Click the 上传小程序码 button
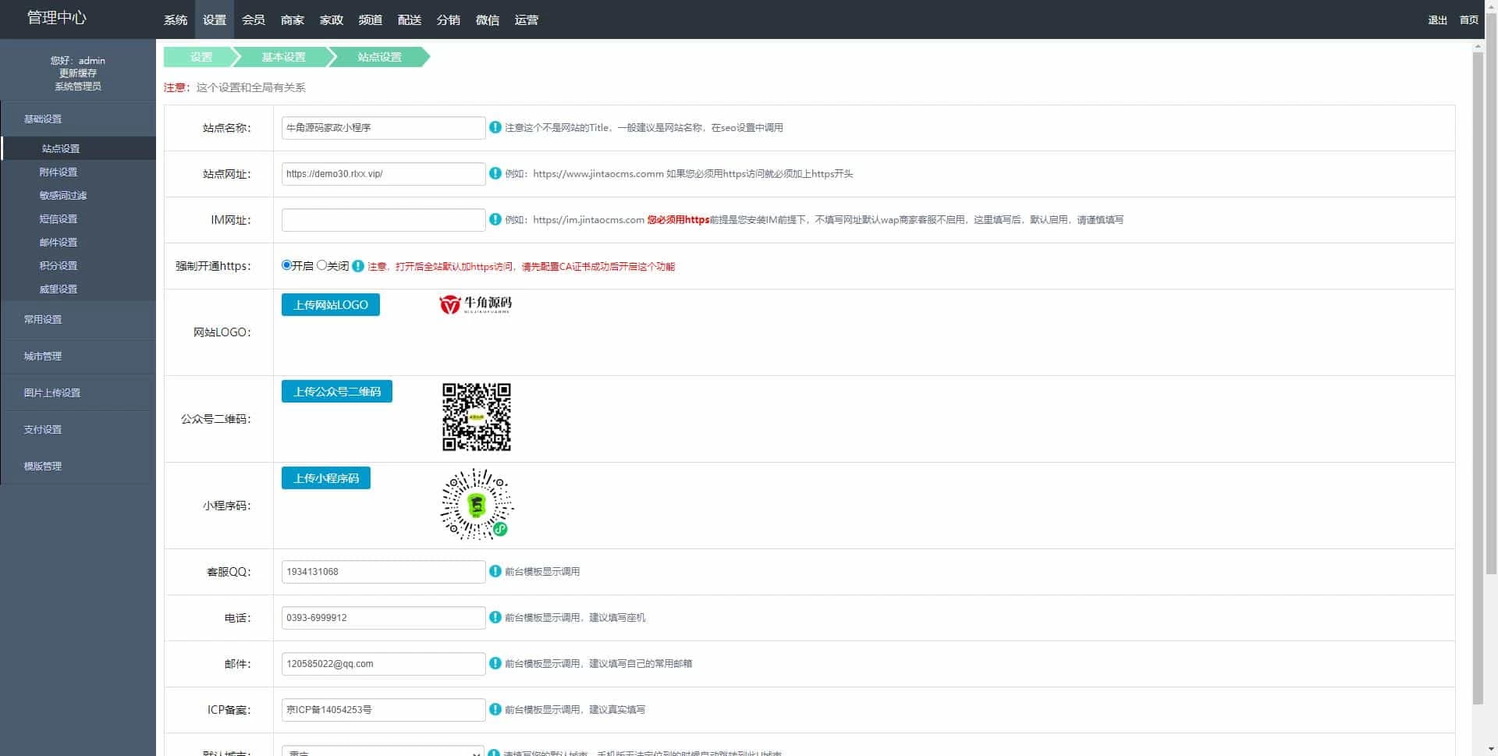 click(x=325, y=478)
